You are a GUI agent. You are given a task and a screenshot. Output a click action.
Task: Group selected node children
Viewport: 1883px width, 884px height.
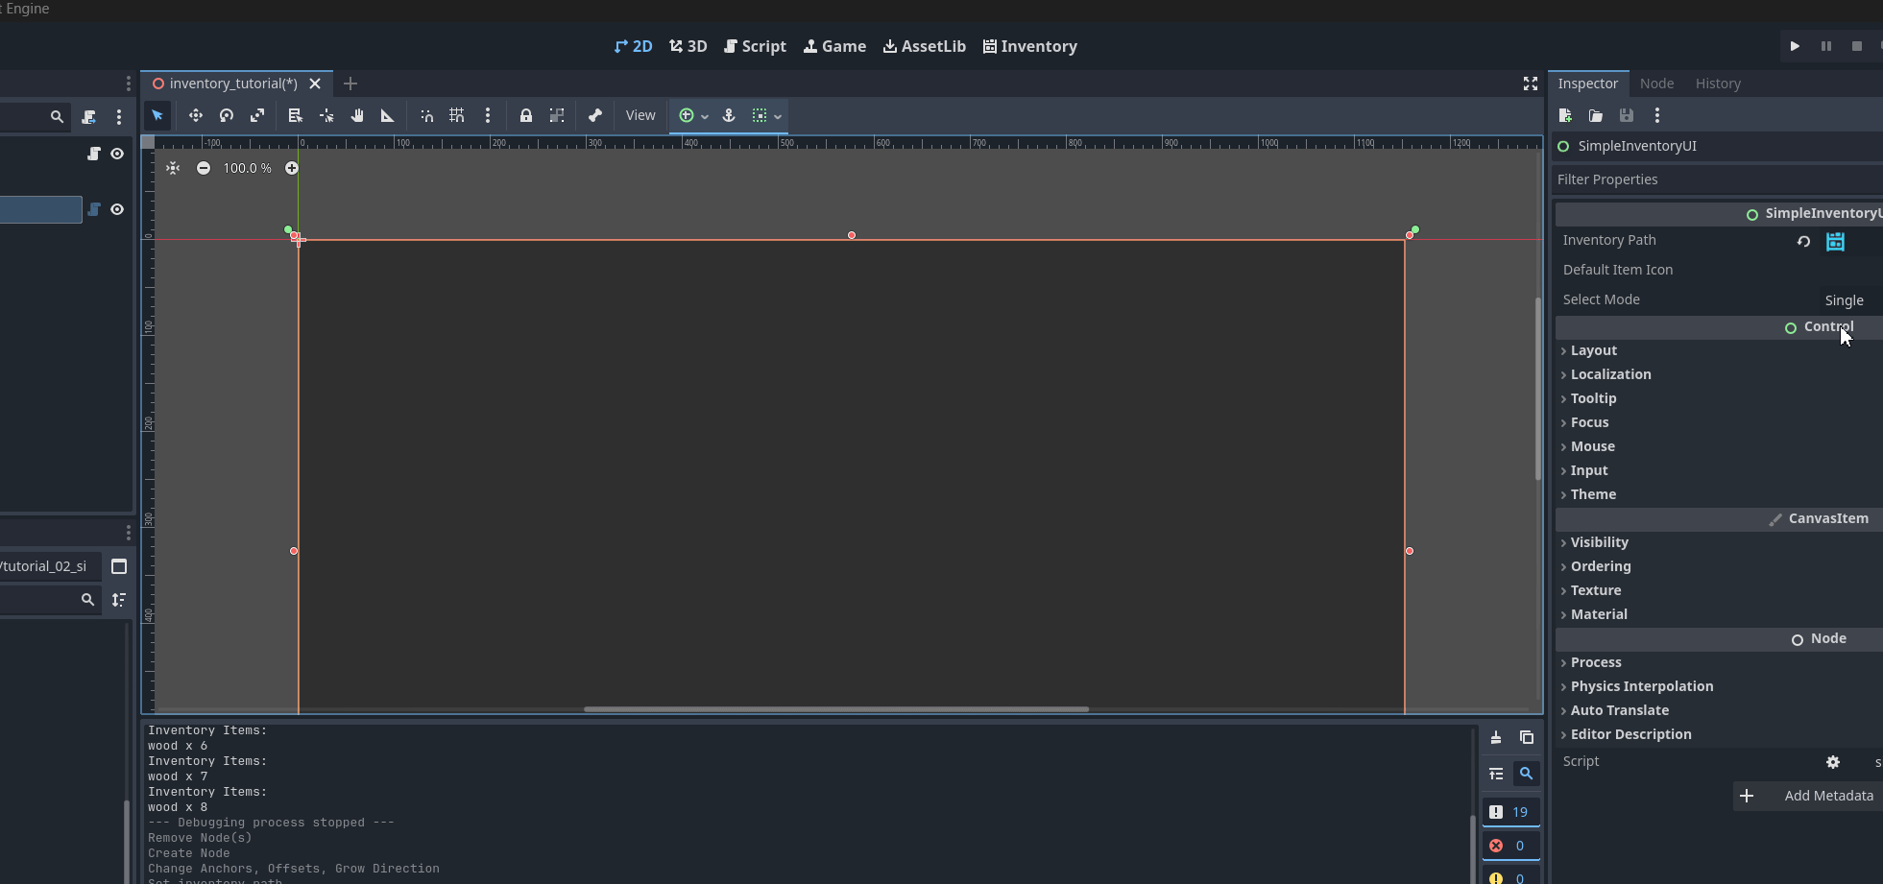point(557,115)
